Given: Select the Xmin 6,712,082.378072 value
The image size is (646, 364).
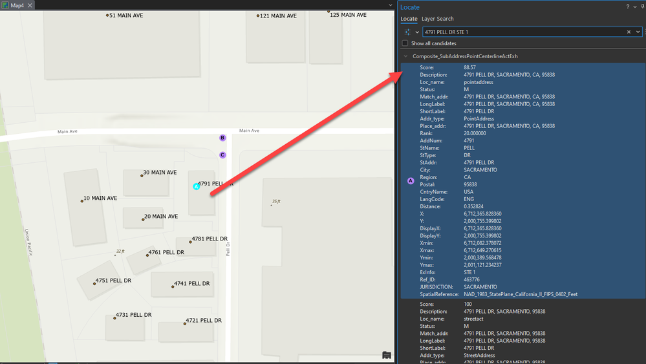Looking at the screenshot, I should (x=482, y=243).
